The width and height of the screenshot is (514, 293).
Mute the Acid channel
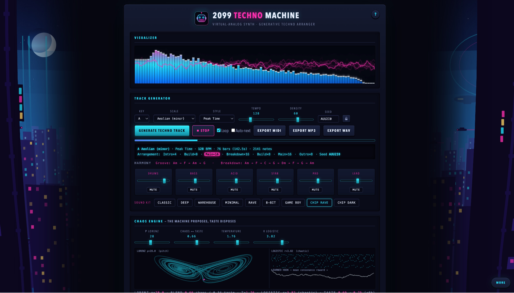point(234,190)
